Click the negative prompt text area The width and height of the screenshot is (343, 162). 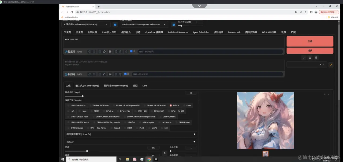click(174, 65)
